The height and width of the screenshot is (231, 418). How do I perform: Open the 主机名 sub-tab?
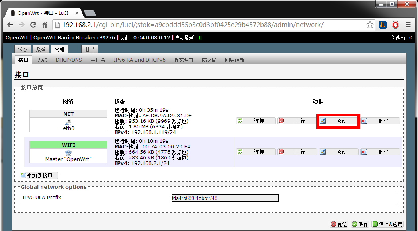[x=98, y=60]
